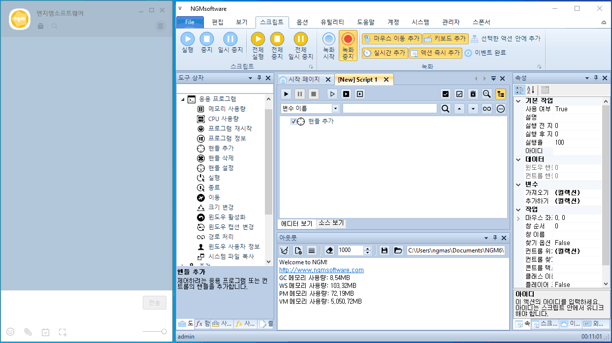This screenshot has height=343, width=612.
Task: Click the variable search input field
Action: click(x=390, y=109)
